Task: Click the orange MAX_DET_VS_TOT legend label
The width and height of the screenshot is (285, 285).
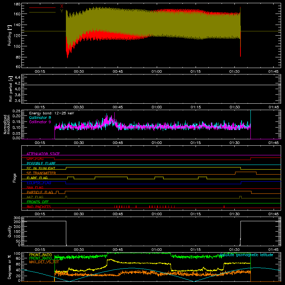Action: (x=44, y=262)
